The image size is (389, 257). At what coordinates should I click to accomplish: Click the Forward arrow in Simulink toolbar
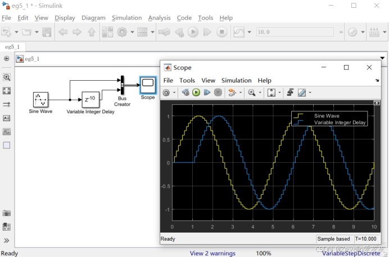77,32
